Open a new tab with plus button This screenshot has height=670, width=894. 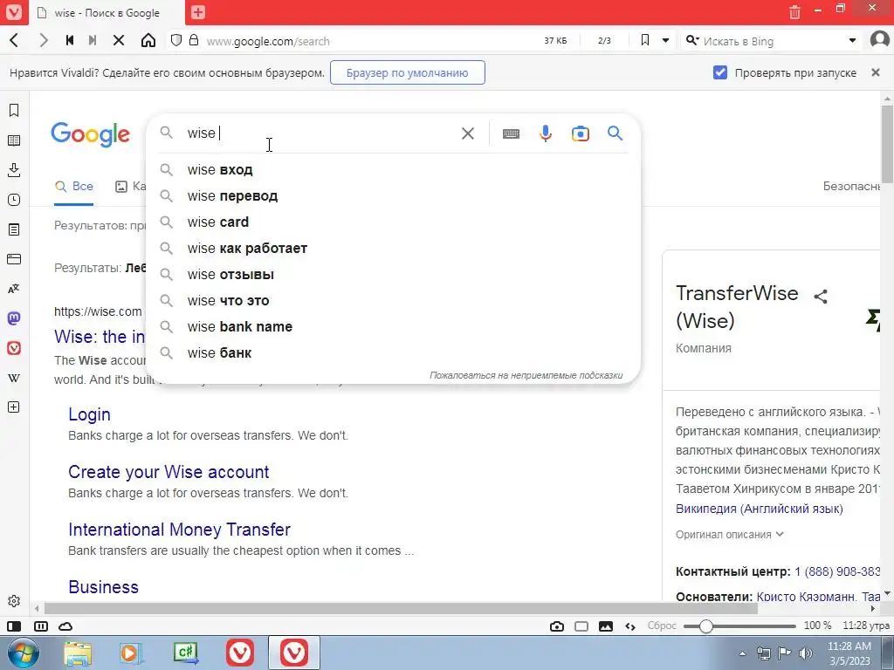[198, 12]
